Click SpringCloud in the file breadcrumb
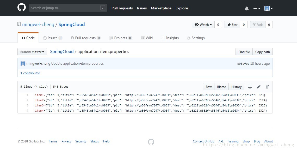 pos(62,52)
